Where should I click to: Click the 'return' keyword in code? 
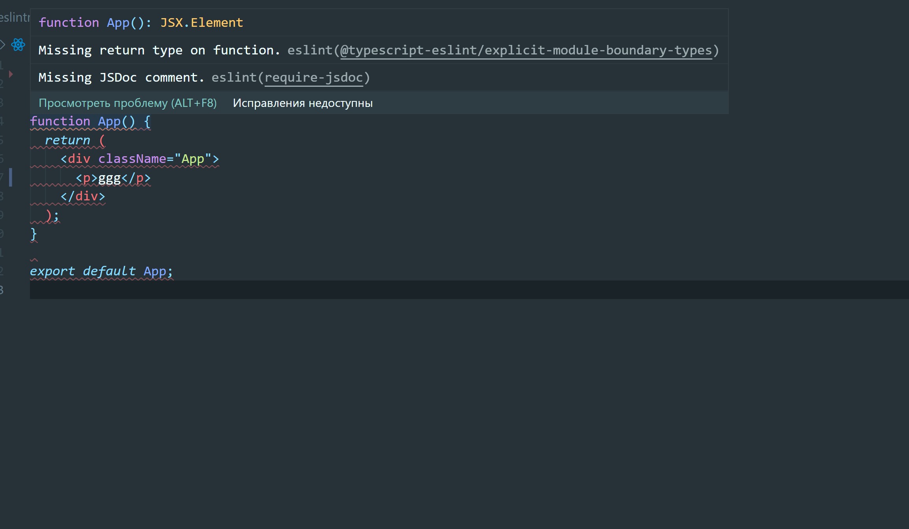pos(67,140)
